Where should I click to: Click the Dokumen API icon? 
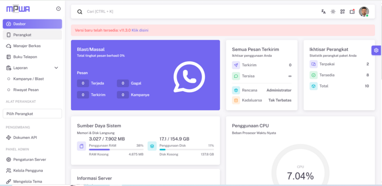point(8,138)
